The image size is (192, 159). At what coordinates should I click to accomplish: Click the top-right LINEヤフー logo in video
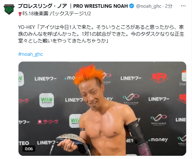(x=131, y=78)
